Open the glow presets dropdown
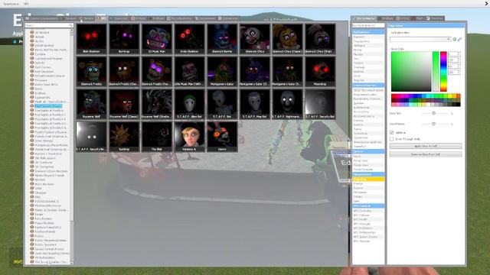This screenshot has height=275, width=490. [x=420, y=39]
